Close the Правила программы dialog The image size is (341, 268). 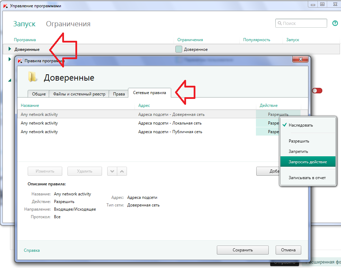[300, 59]
